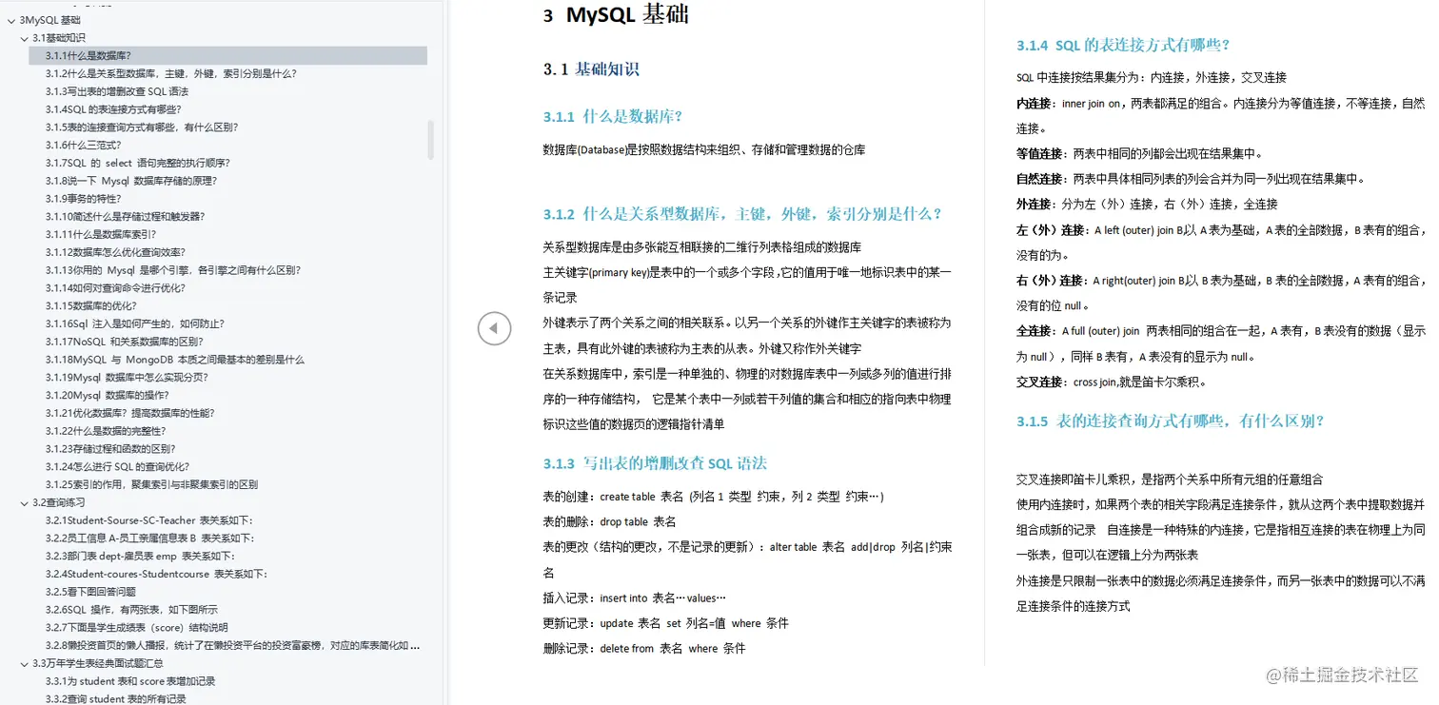
Task: Open "3.1.21优化数据库？提高数据库的性能?"
Action: tap(130, 412)
